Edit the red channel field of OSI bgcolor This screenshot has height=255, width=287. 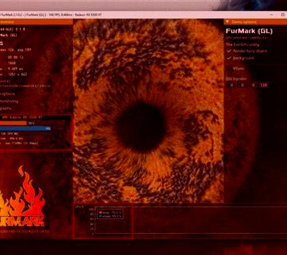232,85
